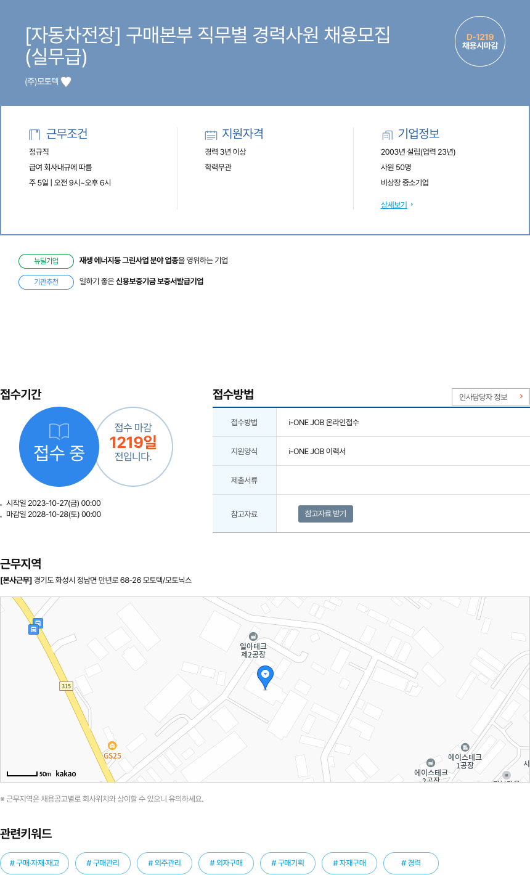Click the job posting title heading
This screenshot has width=530, height=875.
[x=208, y=46]
